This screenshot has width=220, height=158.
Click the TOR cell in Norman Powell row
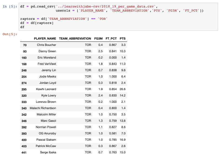88,127
